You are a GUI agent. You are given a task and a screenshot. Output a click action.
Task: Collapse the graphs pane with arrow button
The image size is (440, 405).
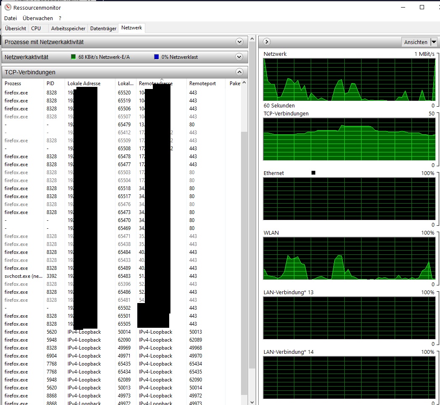click(x=267, y=42)
